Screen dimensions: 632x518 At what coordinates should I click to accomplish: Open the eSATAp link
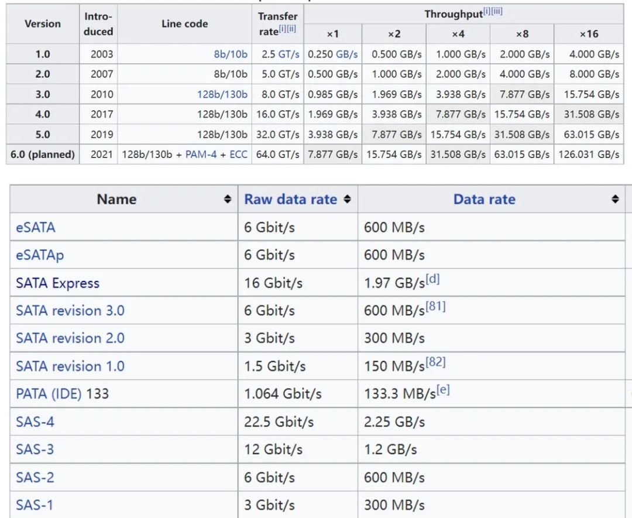(x=40, y=255)
